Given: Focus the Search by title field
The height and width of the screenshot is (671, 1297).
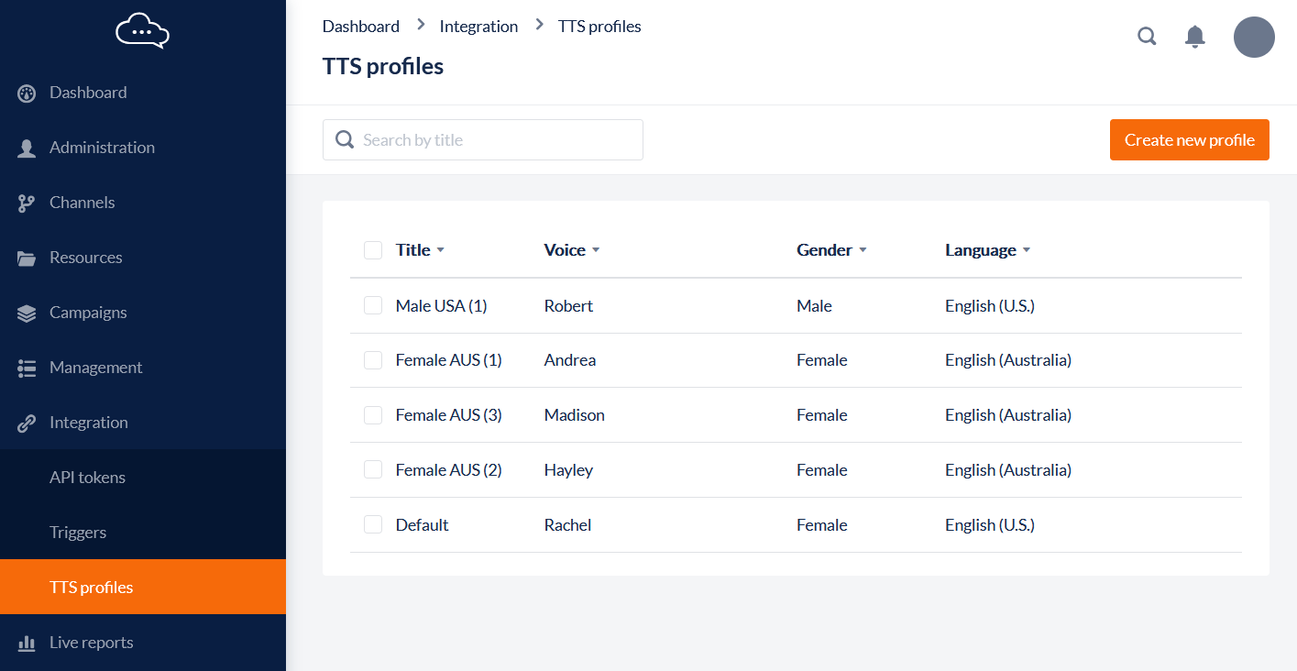Looking at the screenshot, I should 495,140.
